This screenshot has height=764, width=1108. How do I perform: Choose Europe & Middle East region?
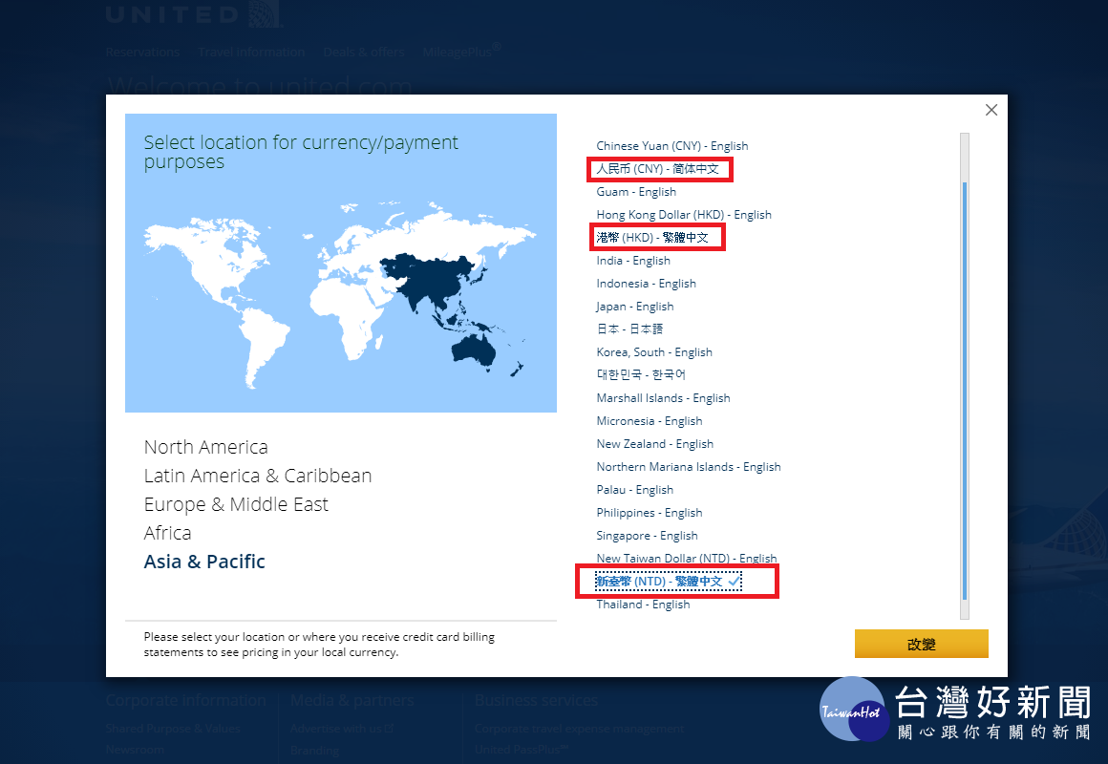[x=236, y=504]
